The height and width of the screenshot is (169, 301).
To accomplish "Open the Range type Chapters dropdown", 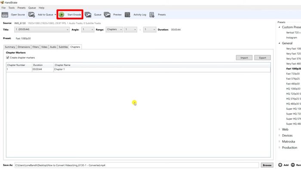I will click(114, 30).
